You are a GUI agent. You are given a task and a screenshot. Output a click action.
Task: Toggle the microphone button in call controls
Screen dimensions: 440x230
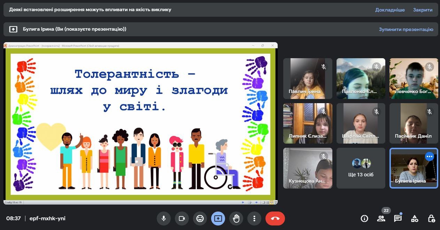click(x=163, y=219)
